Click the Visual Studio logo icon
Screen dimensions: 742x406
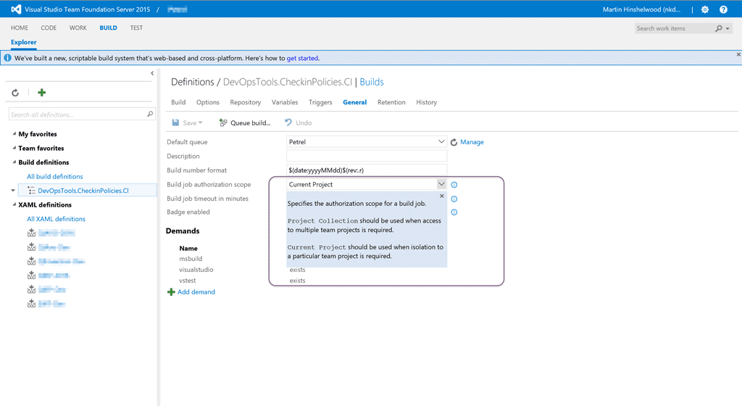click(x=16, y=9)
